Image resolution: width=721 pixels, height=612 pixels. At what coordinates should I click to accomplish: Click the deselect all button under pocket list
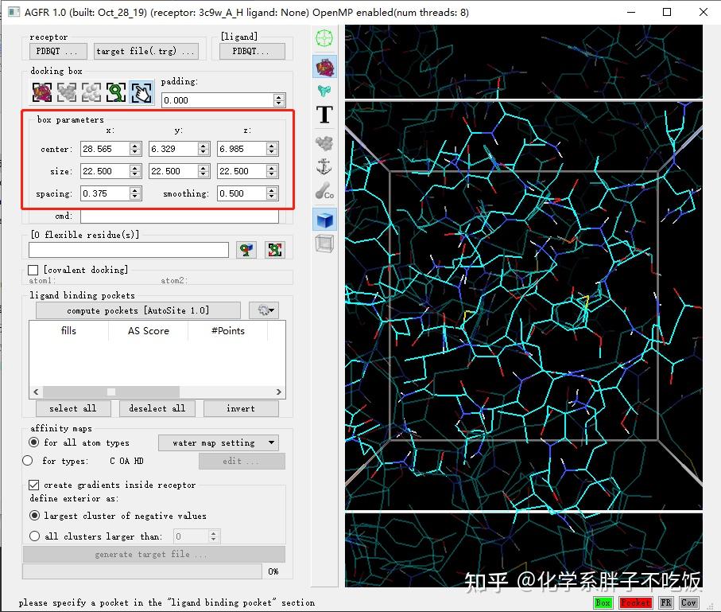157,408
